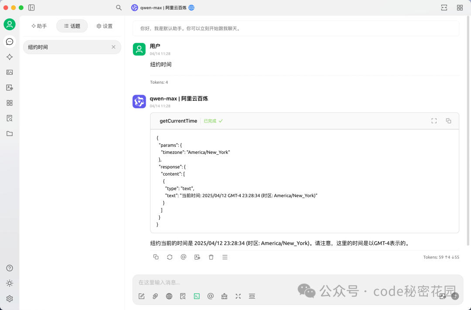
Task: Open the translate page sidebar icon
Action: coord(10,88)
